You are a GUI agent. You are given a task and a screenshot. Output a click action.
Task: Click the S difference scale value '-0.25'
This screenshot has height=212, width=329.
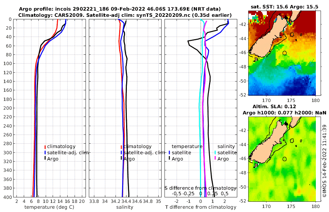pos(189,194)
